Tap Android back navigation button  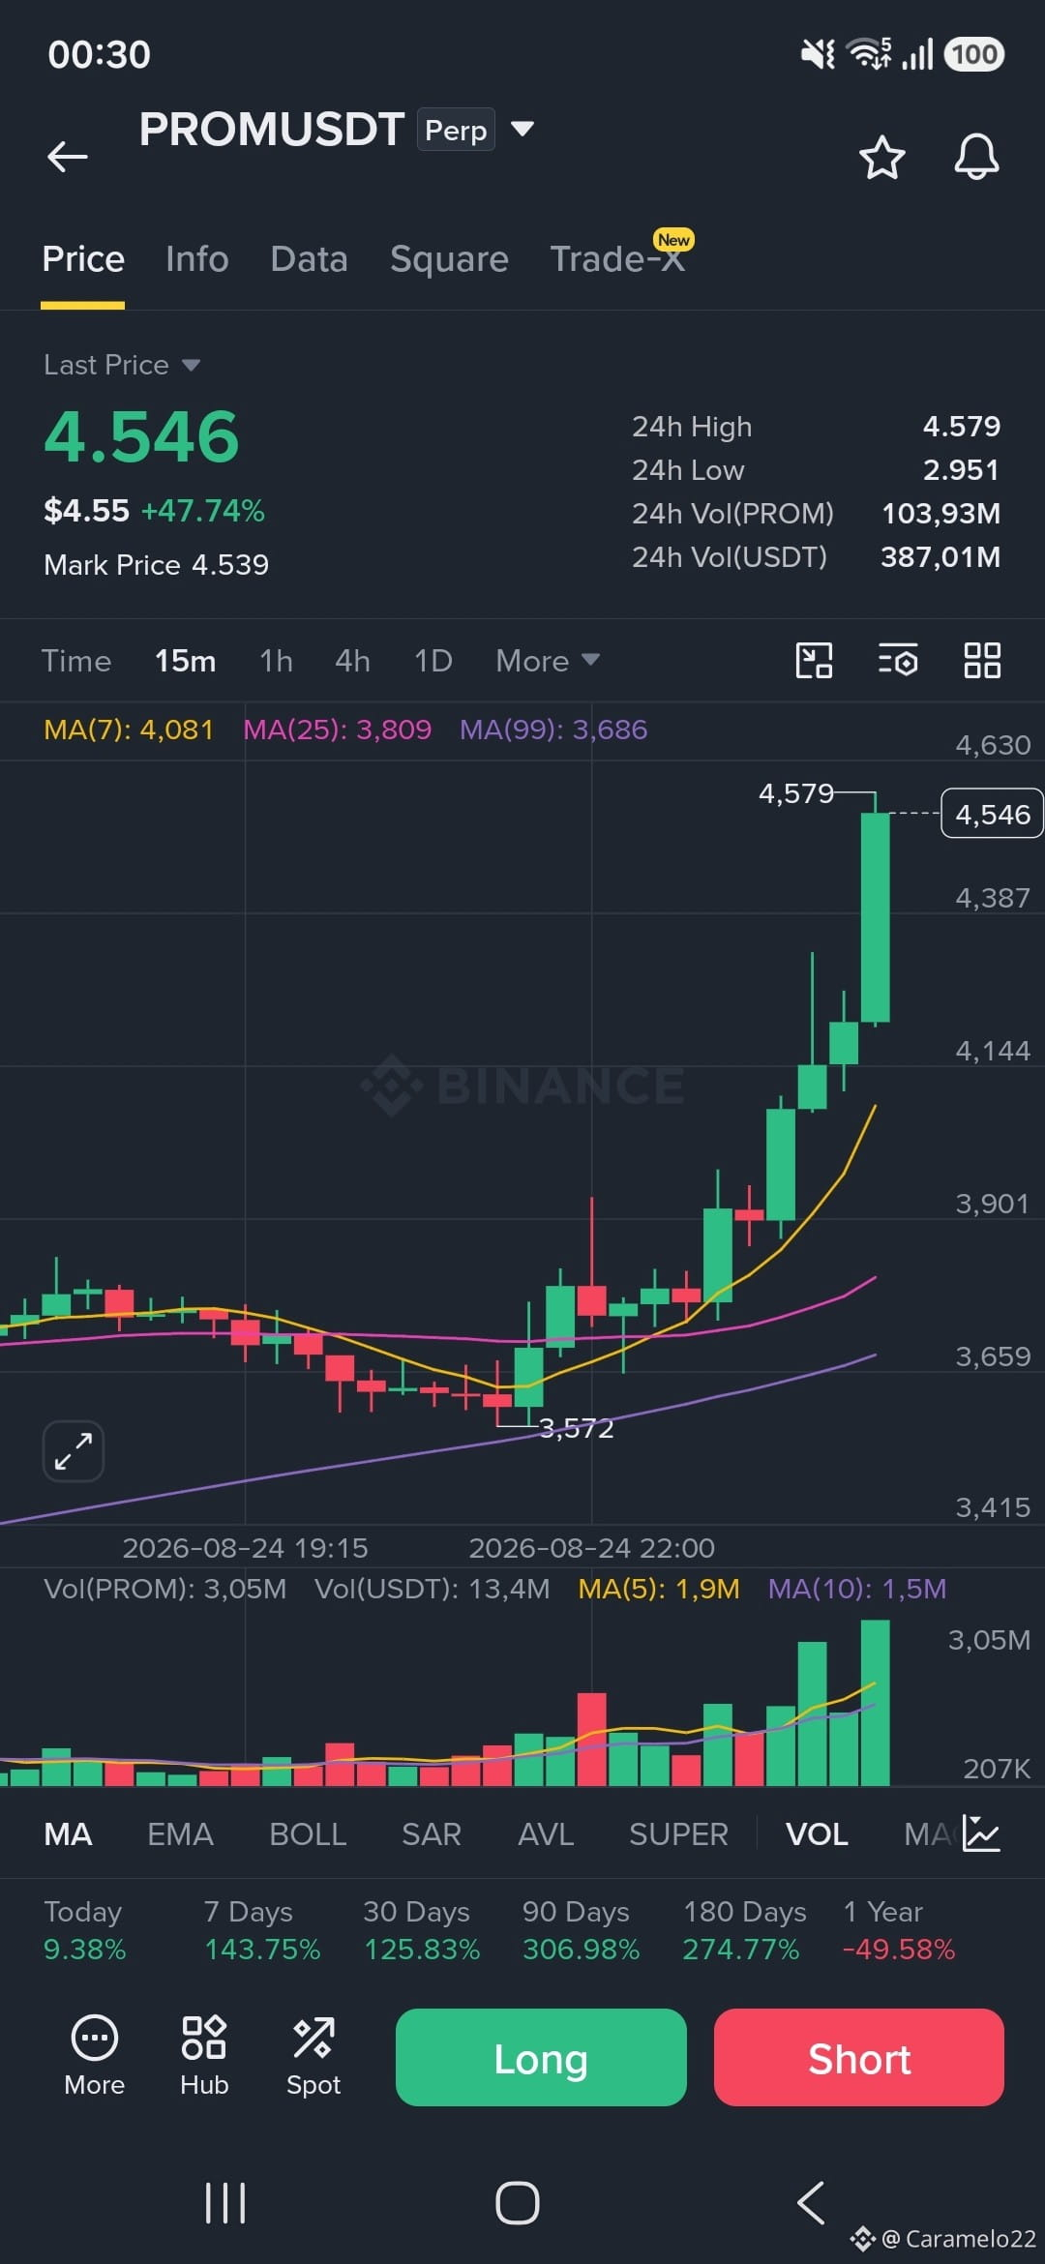(811, 2203)
